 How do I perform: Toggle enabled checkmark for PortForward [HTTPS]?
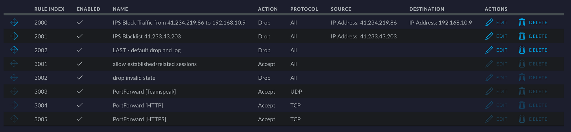(80, 119)
